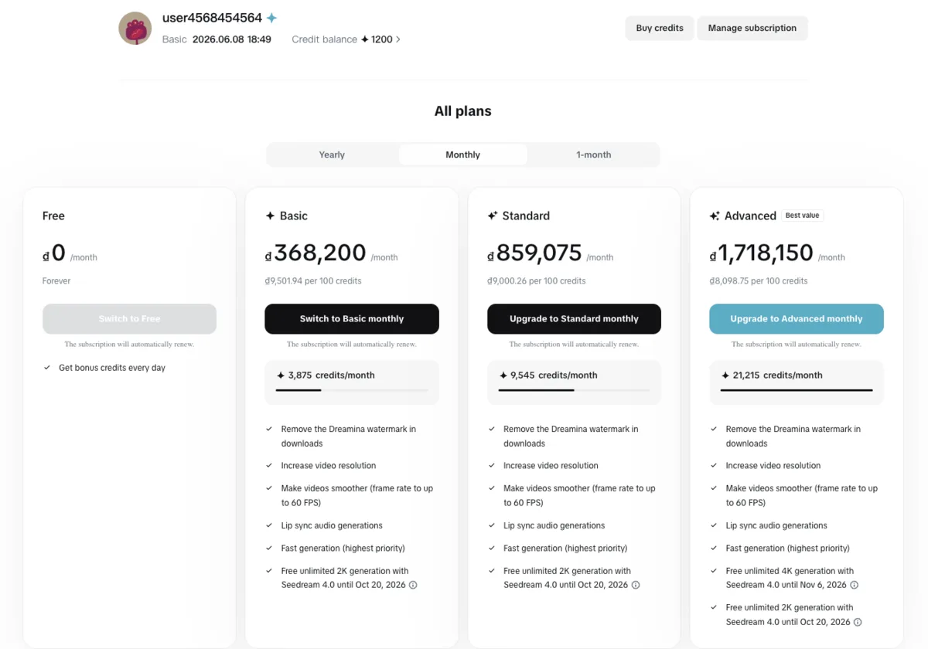Screen dimensions: 928x649
Task: Expand credit balance with the chevron arrow
Action: pyautogui.click(x=398, y=39)
